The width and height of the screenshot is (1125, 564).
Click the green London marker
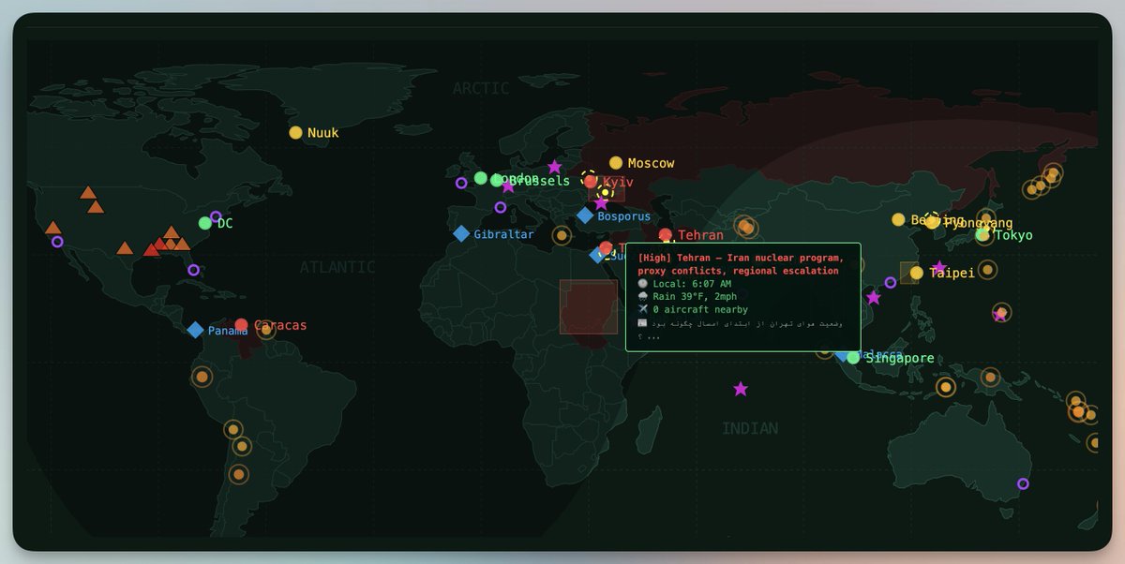481,178
